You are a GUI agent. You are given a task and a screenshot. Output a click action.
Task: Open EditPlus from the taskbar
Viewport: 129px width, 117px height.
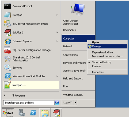pyautogui.click(x=56, y=113)
